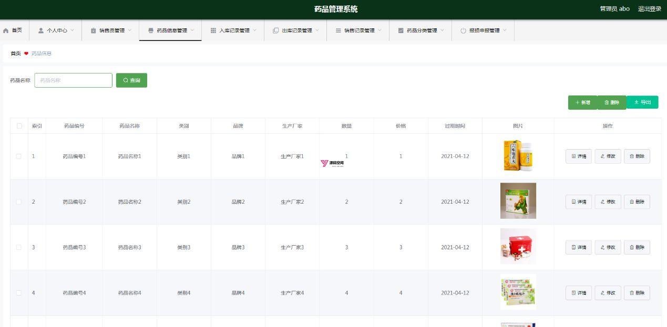Click the clipboard icon of 销售员管理 menu

(94, 30)
